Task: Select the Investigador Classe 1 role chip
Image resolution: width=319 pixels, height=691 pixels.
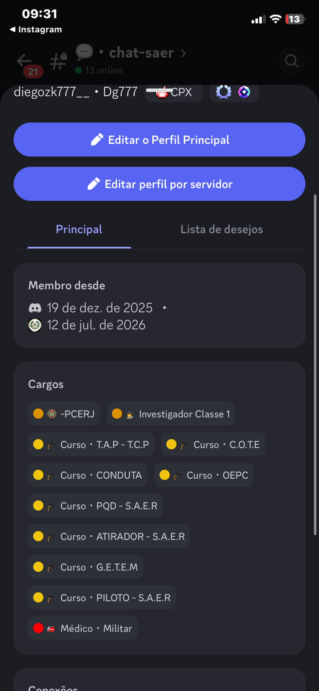Action: click(171, 414)
